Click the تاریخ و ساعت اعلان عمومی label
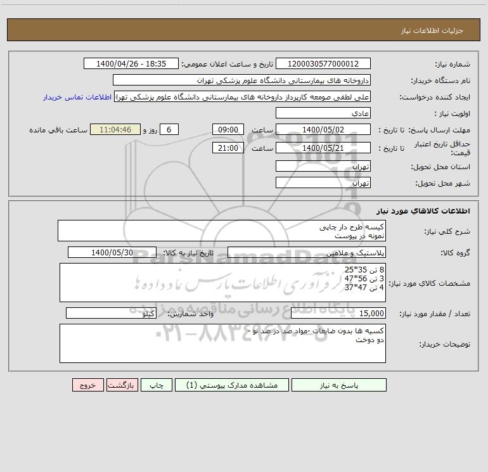The image size is (488, 472). click(227, 65)
